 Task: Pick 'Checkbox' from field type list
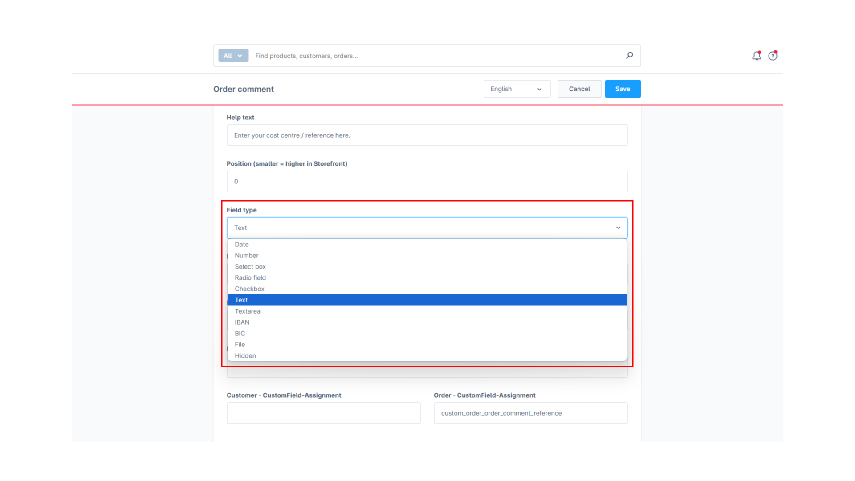point(249,289)
